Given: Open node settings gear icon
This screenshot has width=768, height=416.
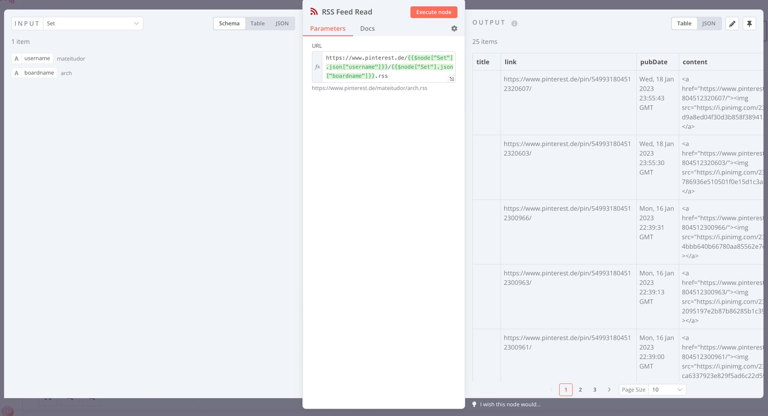Looking at the screenshot, I should pyautogui.click(x=454, y=28).
